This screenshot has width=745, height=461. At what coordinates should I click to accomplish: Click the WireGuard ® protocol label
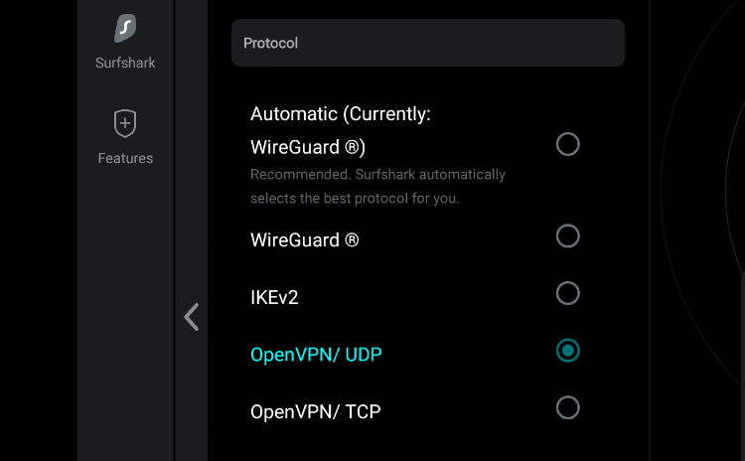point(304,239)
